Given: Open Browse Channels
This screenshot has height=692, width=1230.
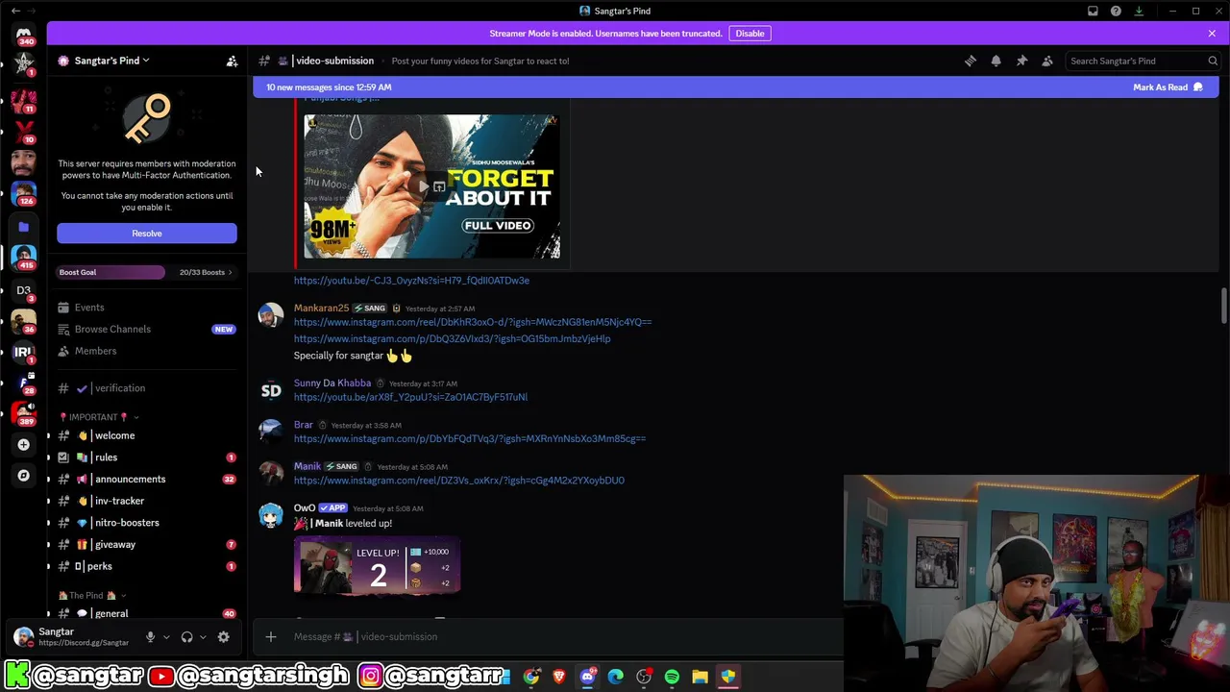Looking at the screenshot, I should (x=146, y=329).
